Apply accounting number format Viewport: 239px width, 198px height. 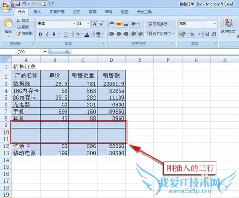(182, 34)
